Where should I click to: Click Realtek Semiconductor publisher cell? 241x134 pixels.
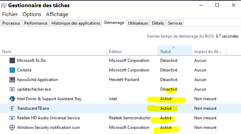point(130,118)
